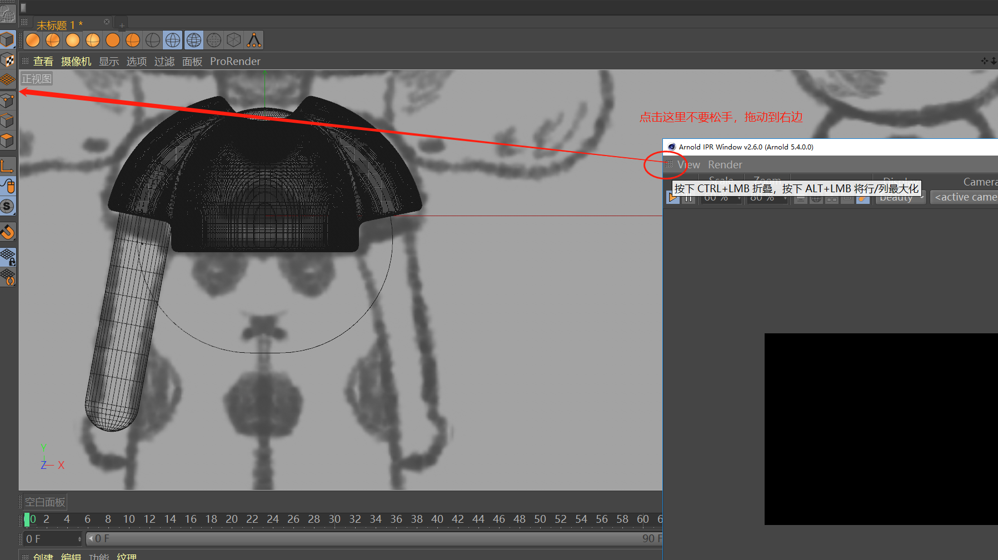998x560 pixels.
Task: Select the box display mode icon
Action: [234, 40]
